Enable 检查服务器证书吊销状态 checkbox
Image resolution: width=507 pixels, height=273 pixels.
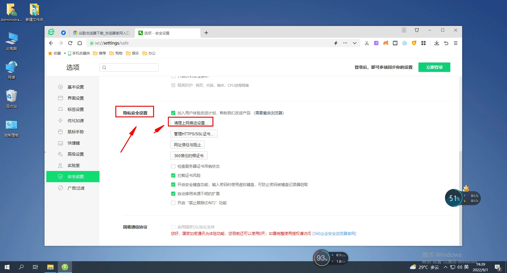[173, 166]
